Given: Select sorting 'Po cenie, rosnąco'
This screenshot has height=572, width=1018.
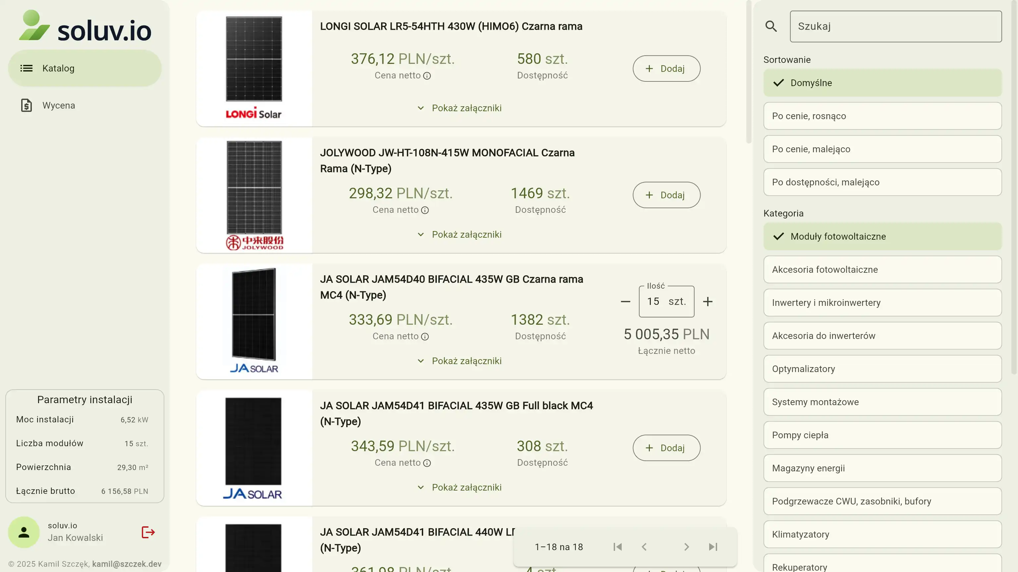Looking at the screenshot, I should 882,116.
